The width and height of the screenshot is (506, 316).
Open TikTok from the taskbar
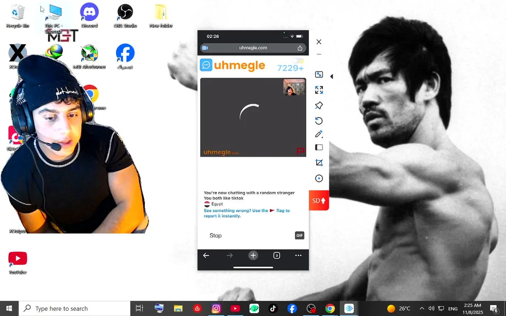tap(273, 309)
